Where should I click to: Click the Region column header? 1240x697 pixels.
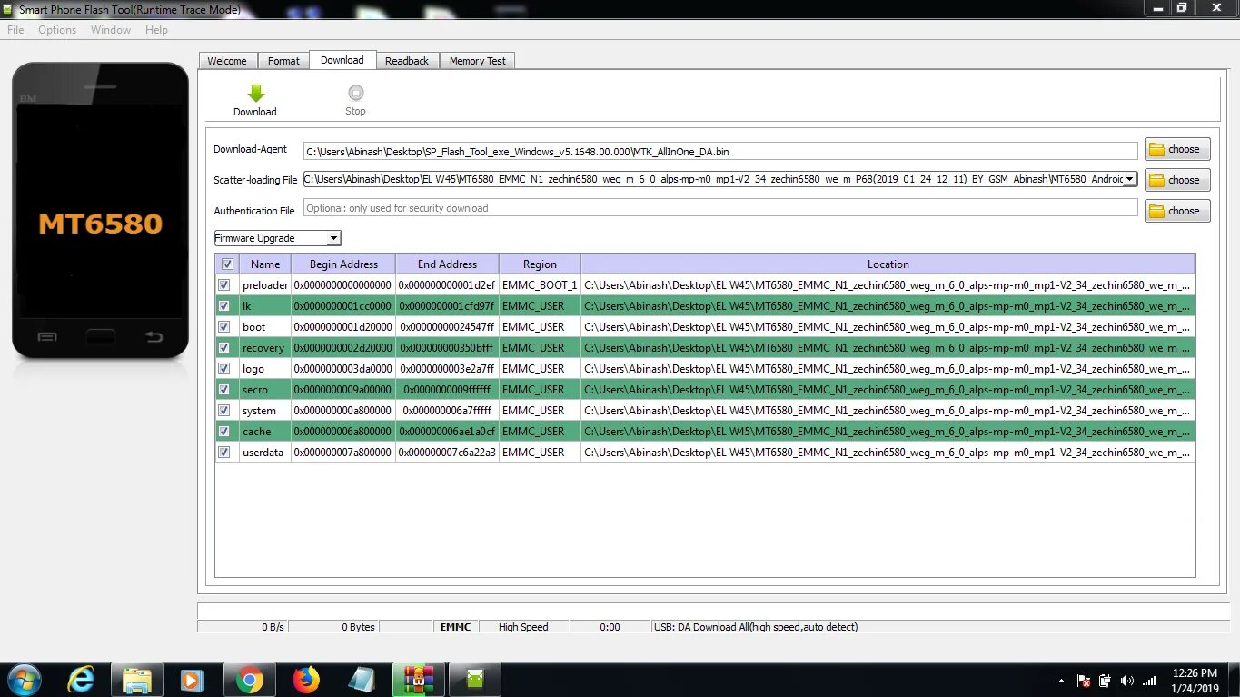540,264
